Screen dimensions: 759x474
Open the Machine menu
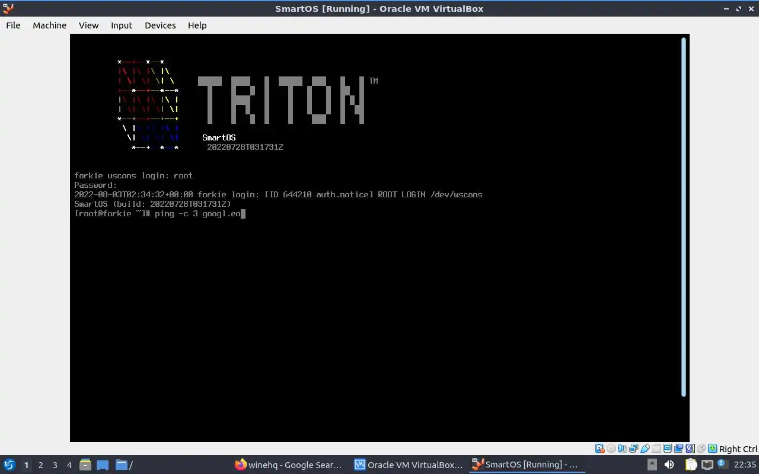point(49,25)
